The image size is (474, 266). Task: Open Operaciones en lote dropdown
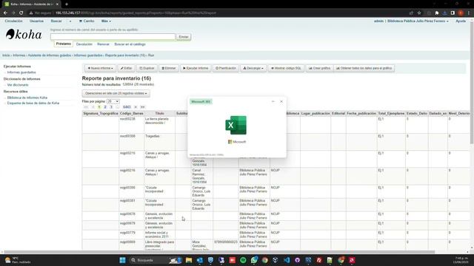pyautogui.click(x=116, y=94)
